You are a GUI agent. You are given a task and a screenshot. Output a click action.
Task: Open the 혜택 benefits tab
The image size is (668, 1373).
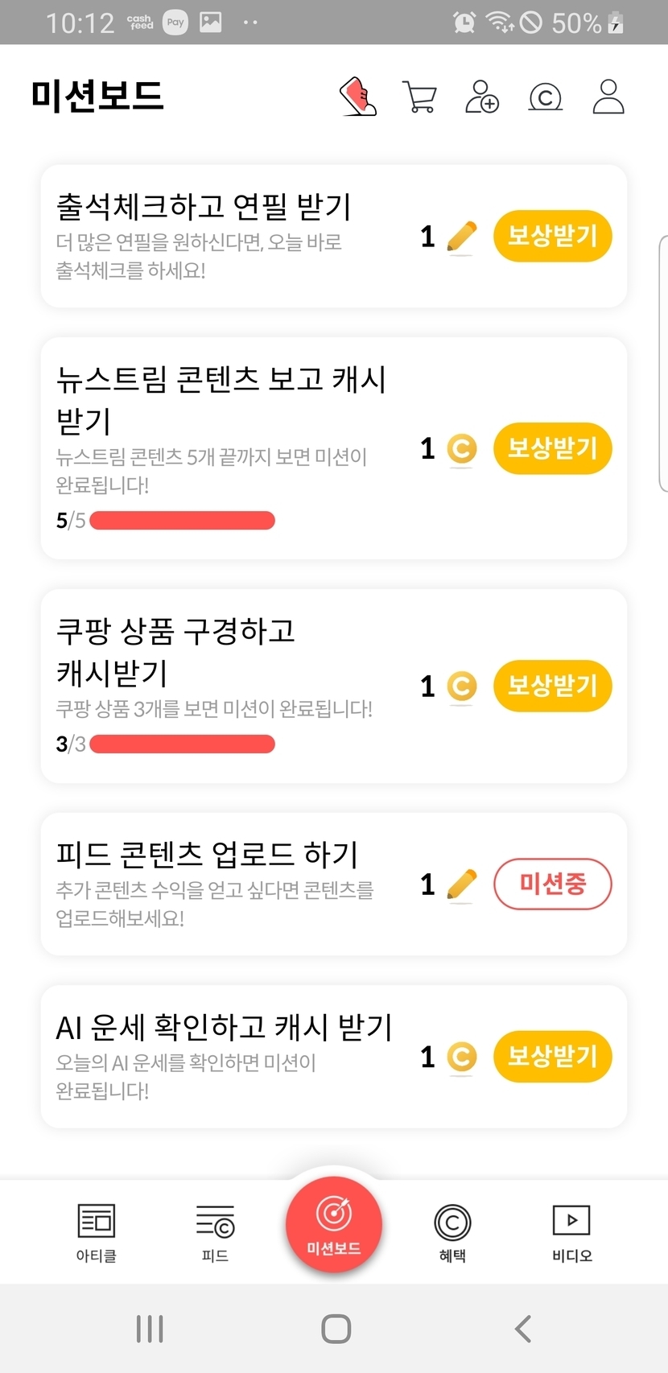(x=452, y=1232)
